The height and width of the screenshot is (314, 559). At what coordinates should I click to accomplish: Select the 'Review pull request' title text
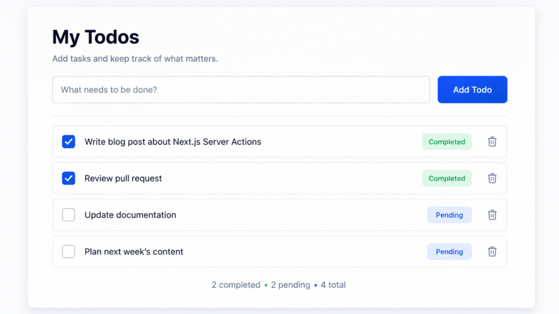pos(123,178)
